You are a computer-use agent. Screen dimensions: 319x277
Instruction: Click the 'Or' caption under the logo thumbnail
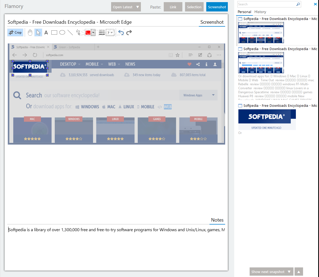click(240, 133)
